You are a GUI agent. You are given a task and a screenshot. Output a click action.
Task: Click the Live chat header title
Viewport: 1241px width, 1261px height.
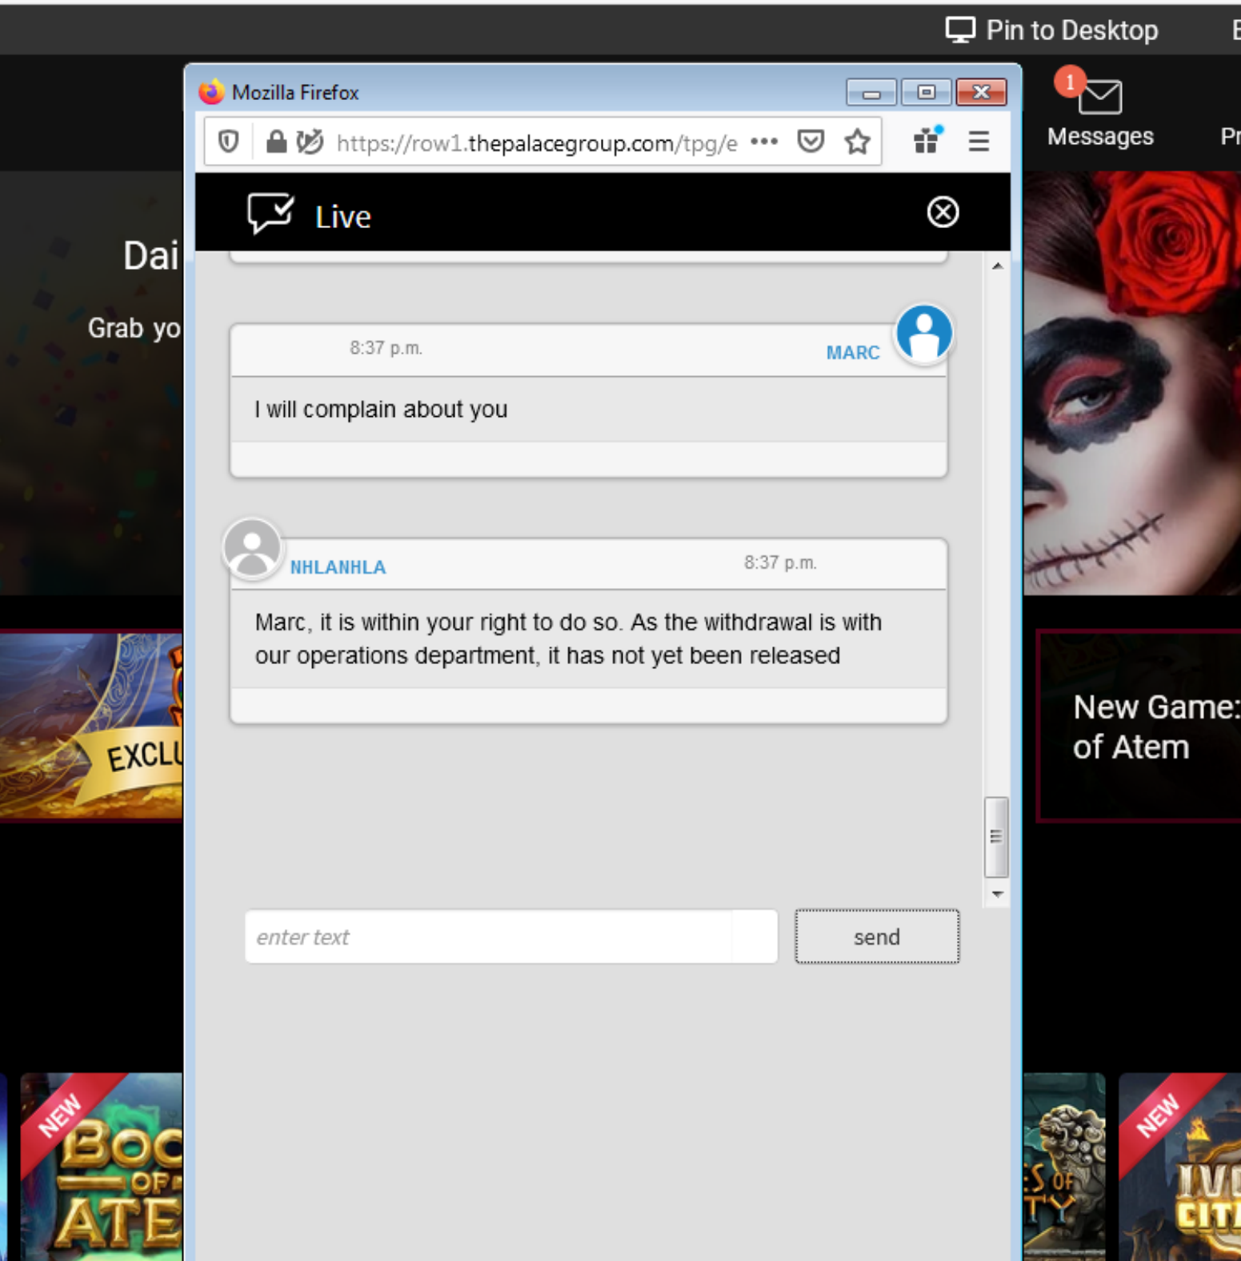pos(342,217)
